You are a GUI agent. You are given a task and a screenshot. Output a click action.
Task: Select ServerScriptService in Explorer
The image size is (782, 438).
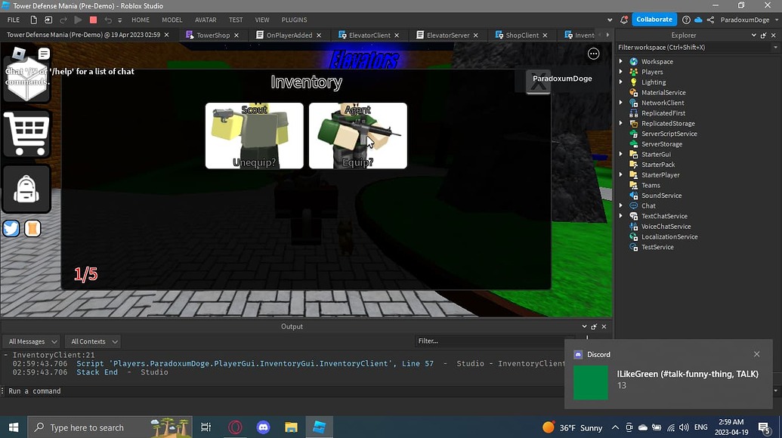[669, 134]
